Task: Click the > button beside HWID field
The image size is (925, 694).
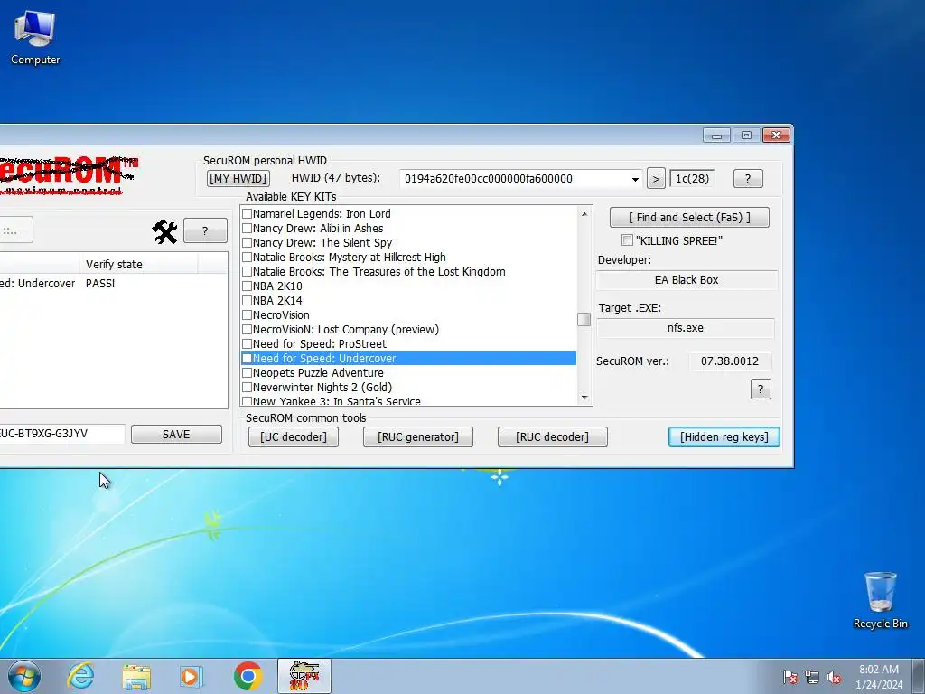Action: pyautogui.click(x=656, y=179)
